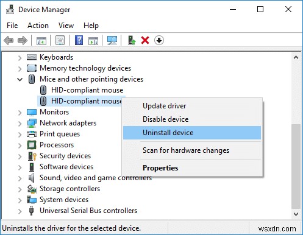Click the Update device driver toolbar icon

tap(132, 40)
